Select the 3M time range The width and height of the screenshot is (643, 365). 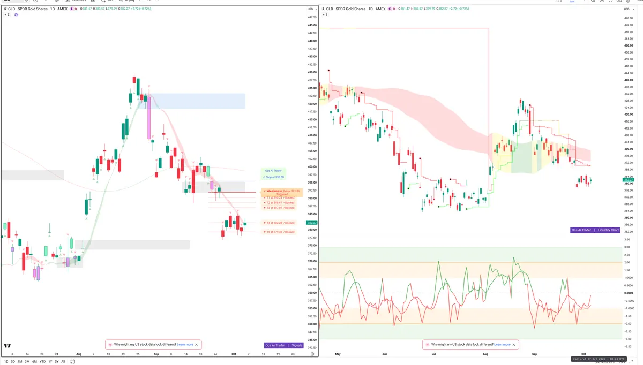pyautogui.click(x=27, y=362)
